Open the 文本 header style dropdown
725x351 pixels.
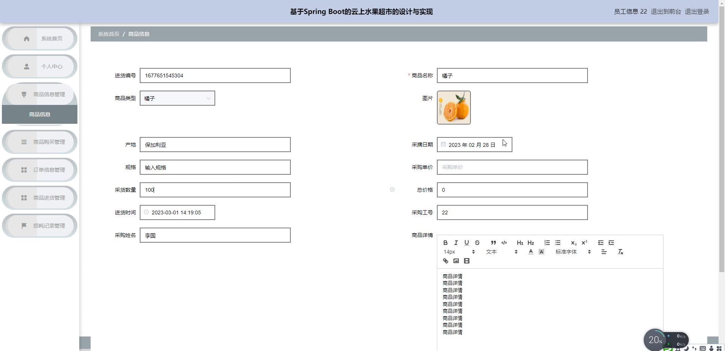click(501, 252)
